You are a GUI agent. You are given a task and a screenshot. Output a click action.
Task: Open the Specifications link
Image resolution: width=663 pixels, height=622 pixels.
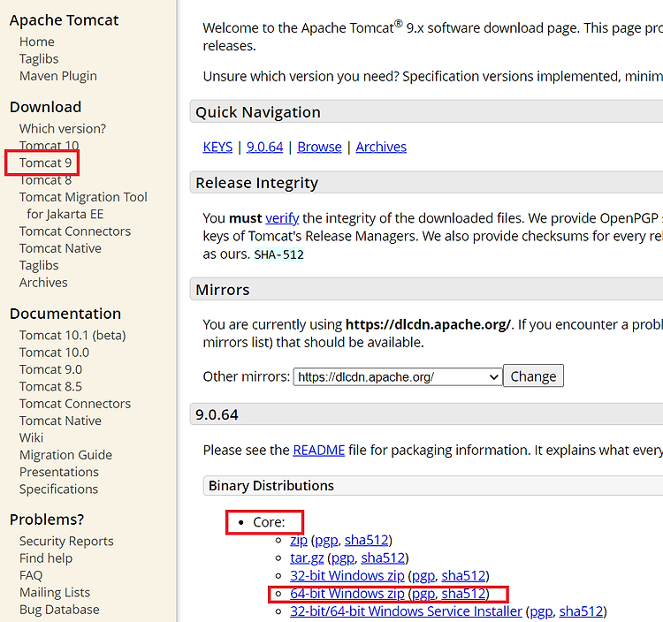click(x=58, y=489)
